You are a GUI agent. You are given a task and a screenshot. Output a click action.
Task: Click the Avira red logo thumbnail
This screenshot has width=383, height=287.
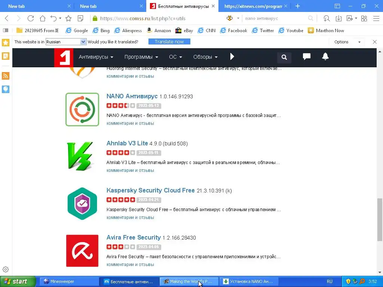82,251
